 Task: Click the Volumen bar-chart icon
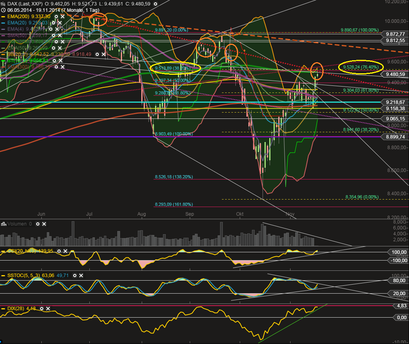pyautogui.click(x=4, y=224)
